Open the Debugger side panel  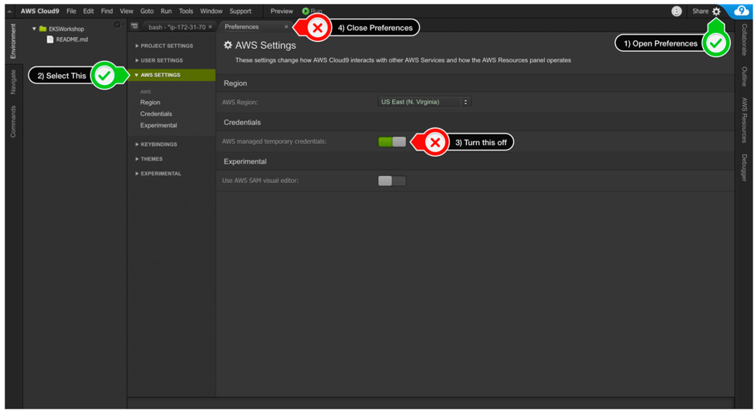click(x=745, y=168)
